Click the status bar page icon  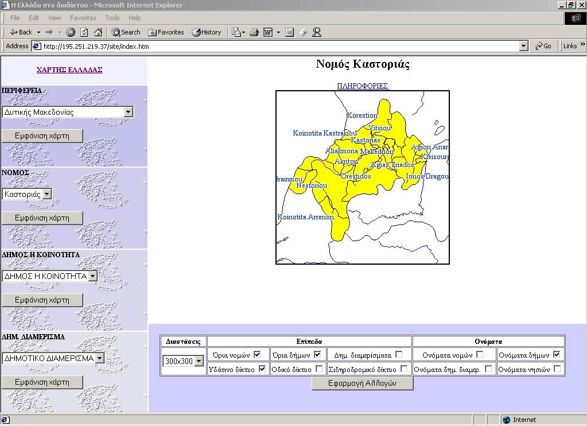tap(6, 420)
